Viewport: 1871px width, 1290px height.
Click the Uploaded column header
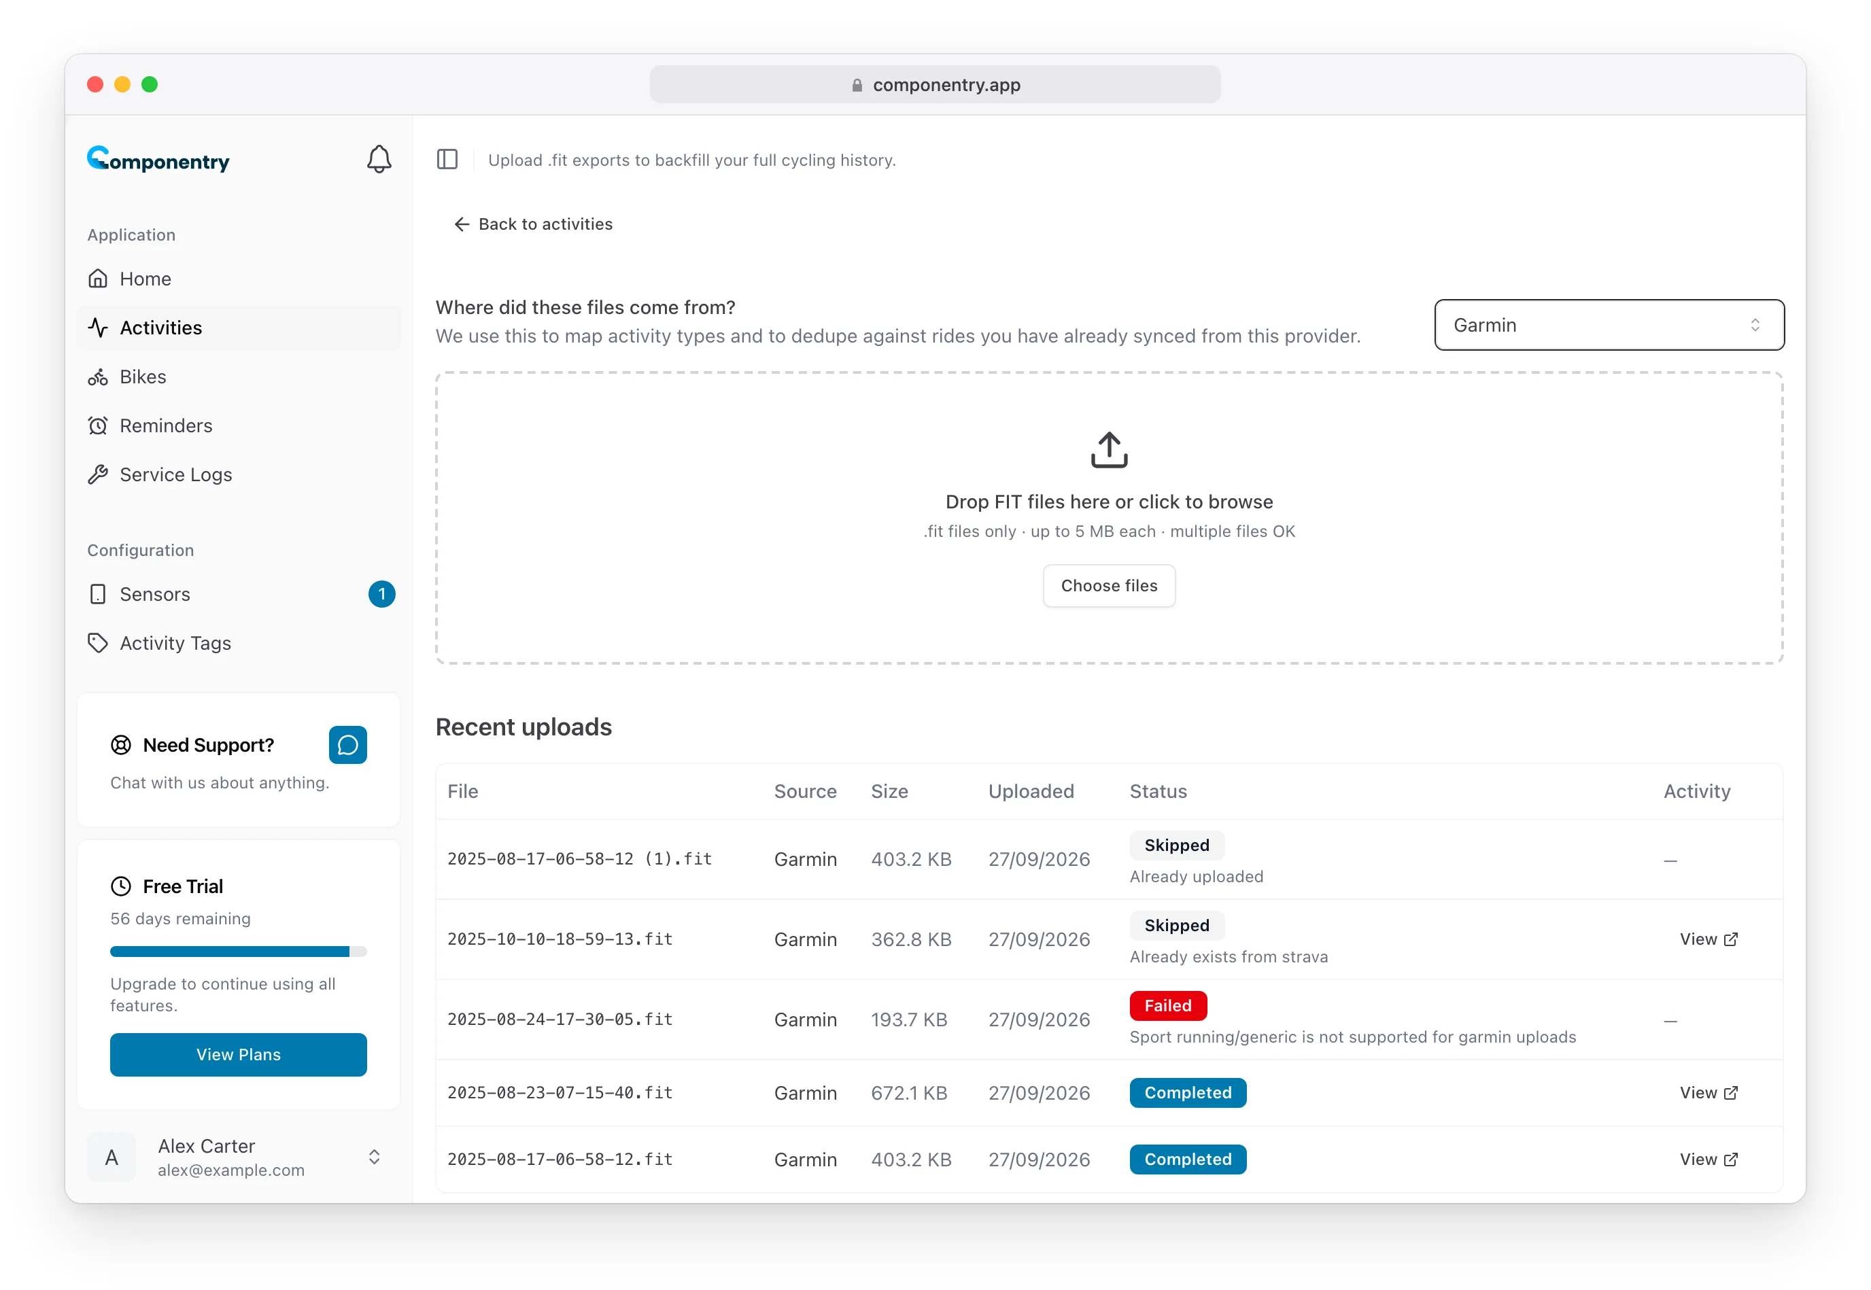[1031, 791]
